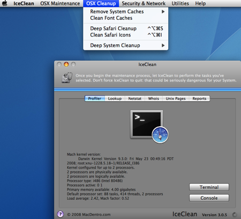Click the Mach kernel version line
Viewport: 241px width, 219px height.
pyautogui.click(x=84, y=154)
